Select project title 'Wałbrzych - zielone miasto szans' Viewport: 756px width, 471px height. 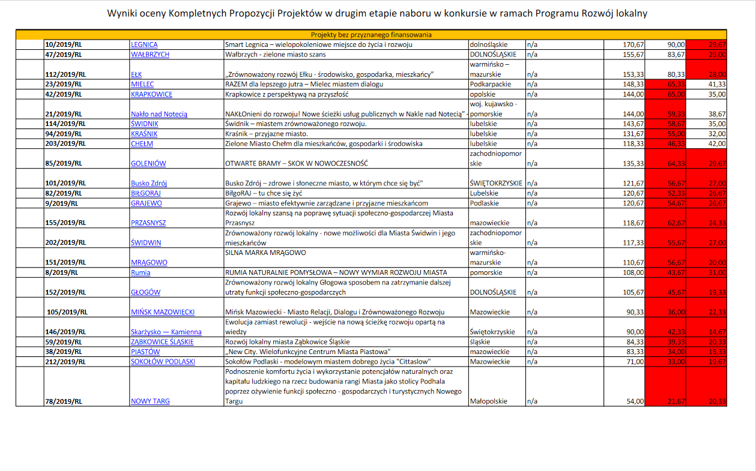(x=276, y=55)
